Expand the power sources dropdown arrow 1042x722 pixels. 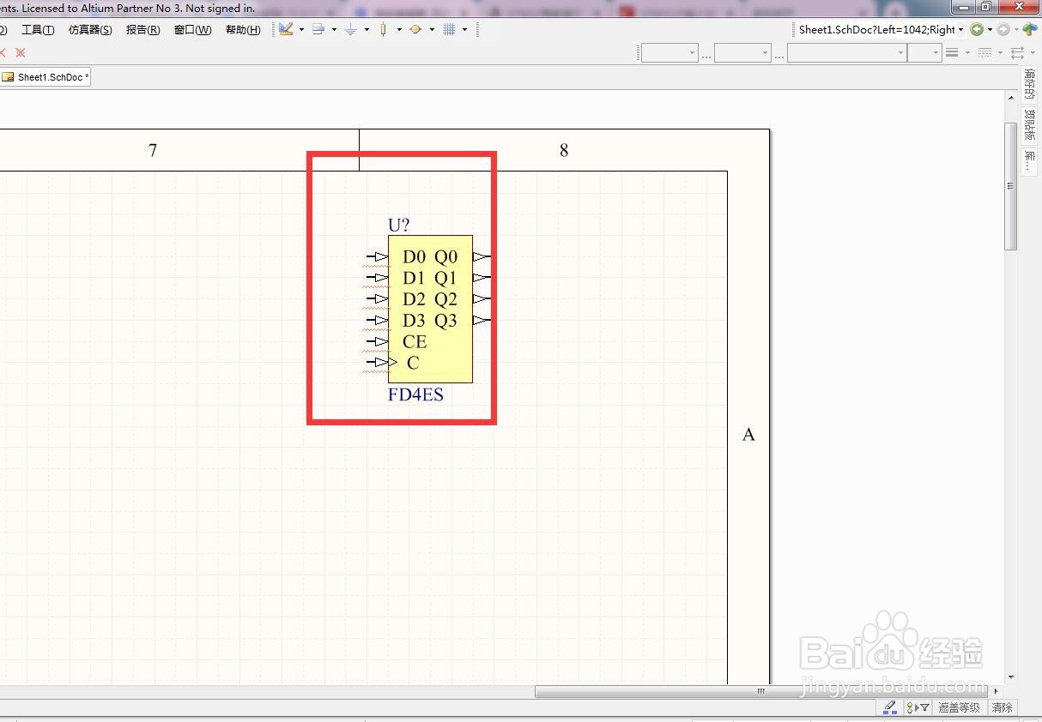point(367,29)
